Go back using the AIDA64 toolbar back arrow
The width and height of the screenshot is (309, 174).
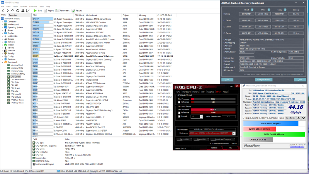coord(3,11)
